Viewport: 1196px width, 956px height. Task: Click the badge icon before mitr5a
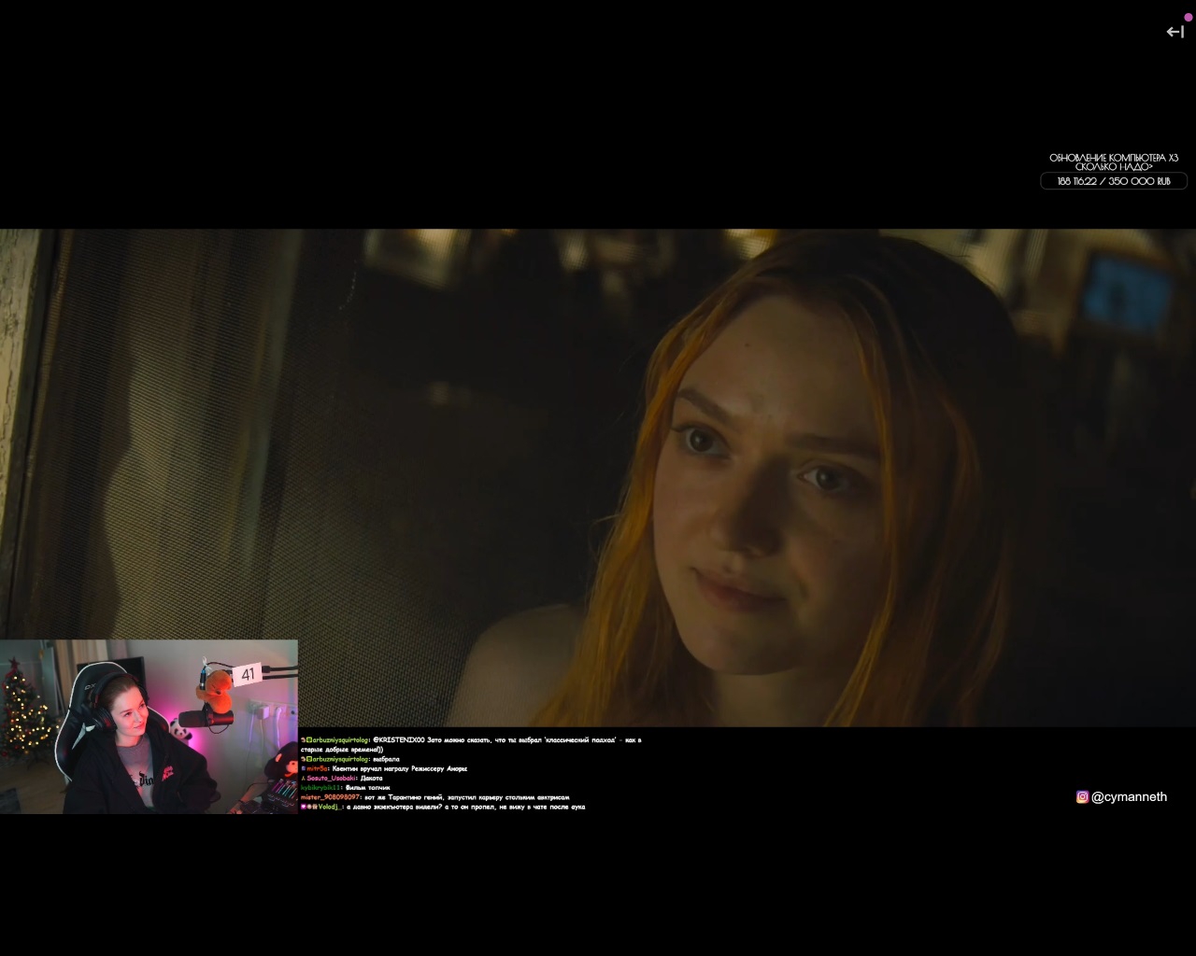coord(303,768)
